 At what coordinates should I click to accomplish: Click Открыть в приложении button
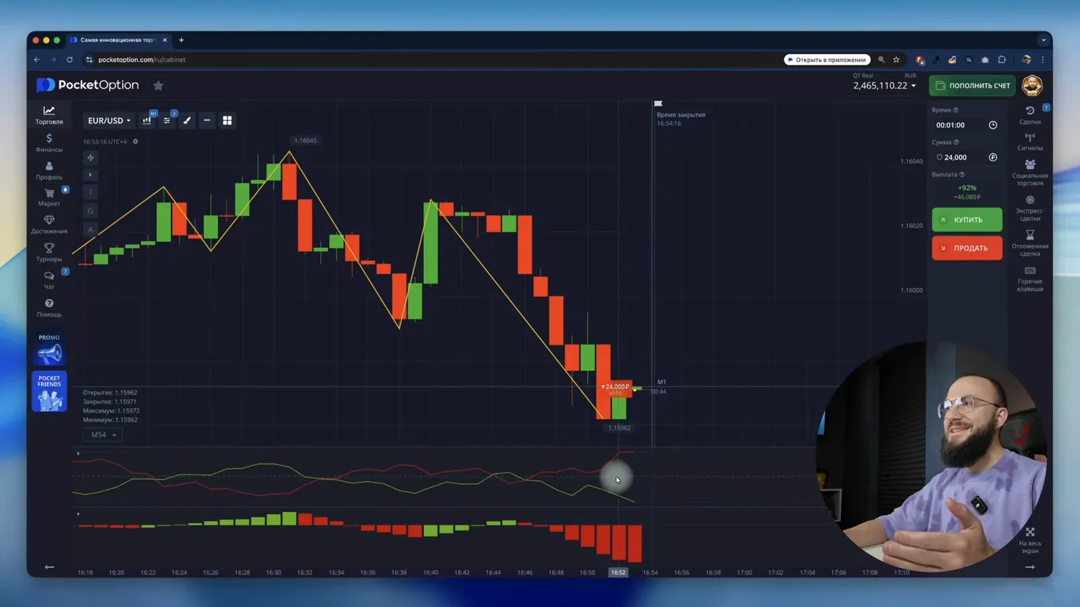coord(827,60)
